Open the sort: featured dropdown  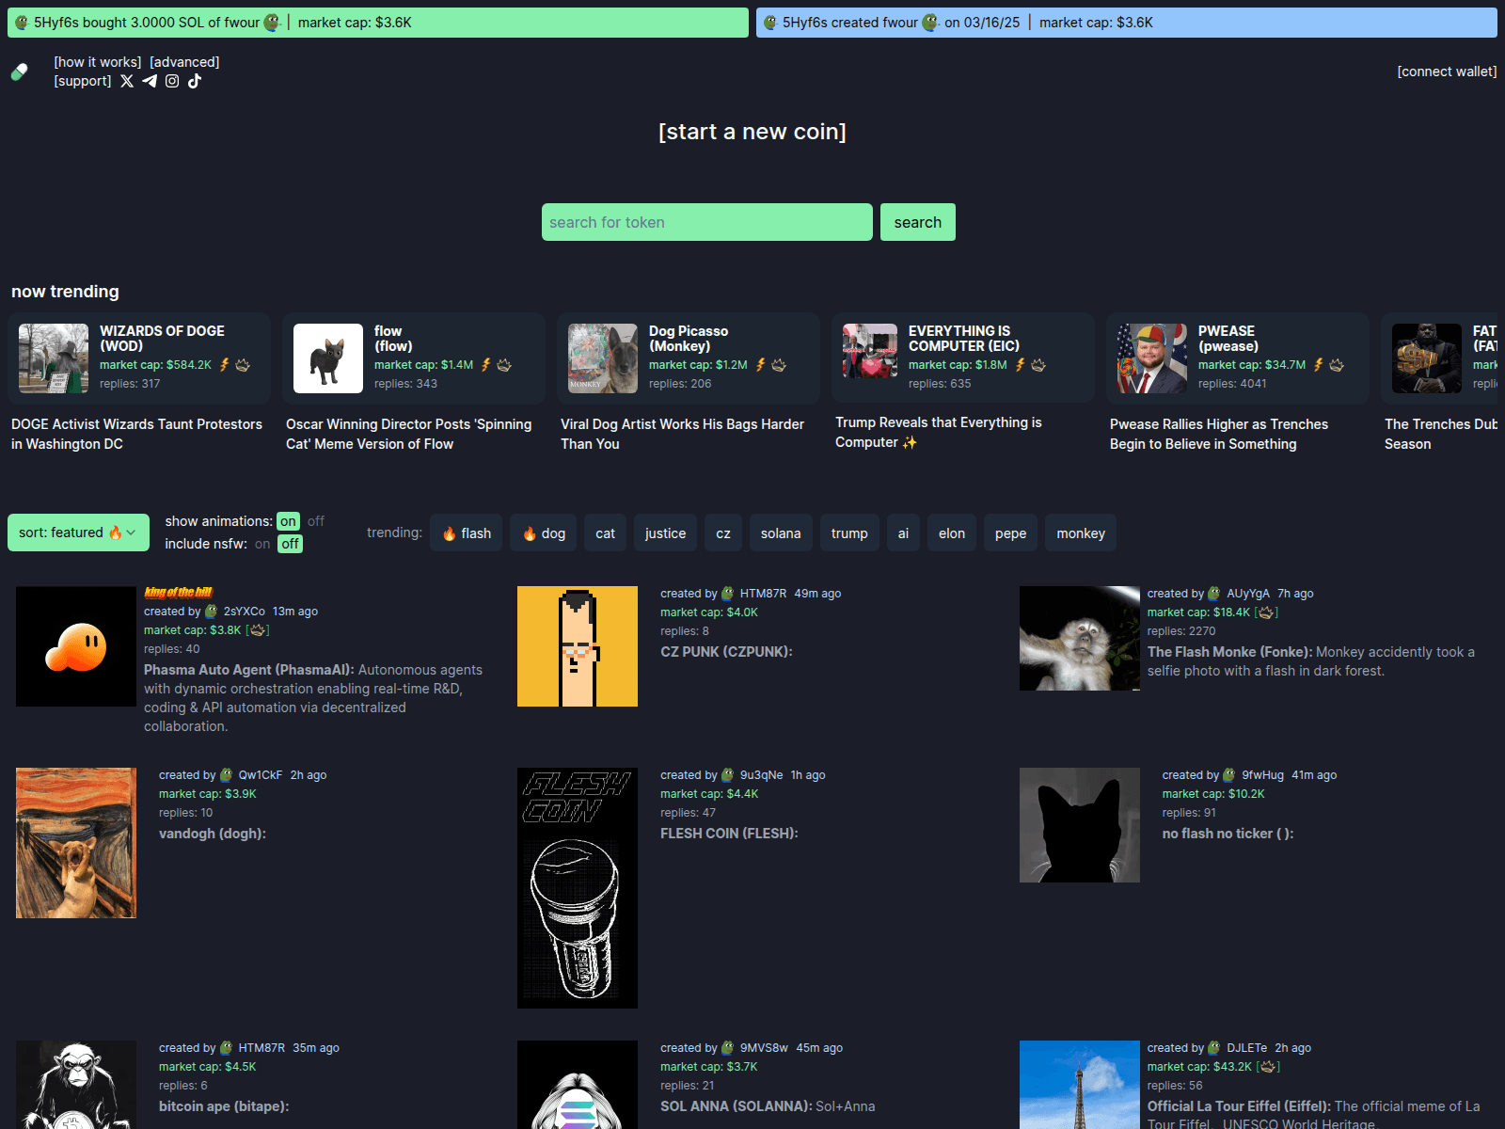pyautogui.click(x=78, y=533)
